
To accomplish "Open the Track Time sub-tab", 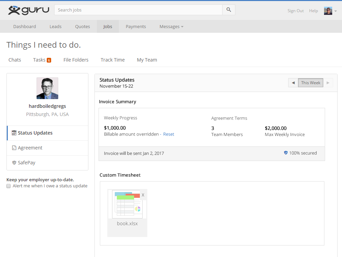I will point(112,60).
